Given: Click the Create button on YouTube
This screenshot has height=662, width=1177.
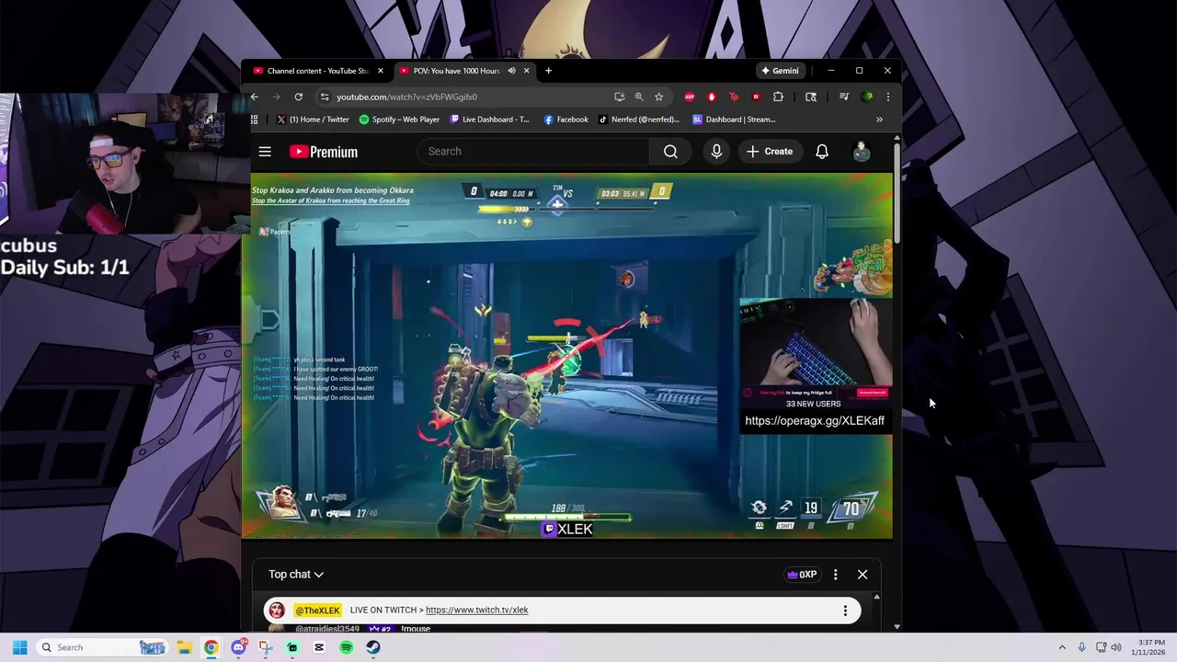Looking at the screenshot, I should 770,152.
